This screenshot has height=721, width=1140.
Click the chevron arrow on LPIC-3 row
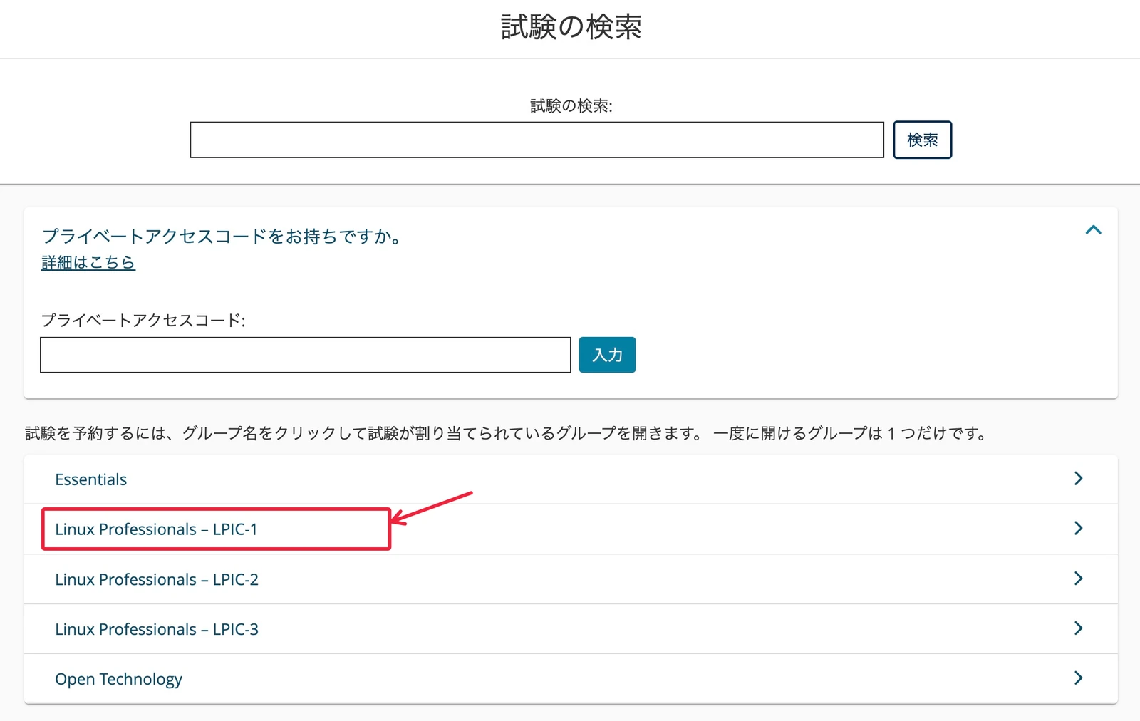tap(1078, 628)
